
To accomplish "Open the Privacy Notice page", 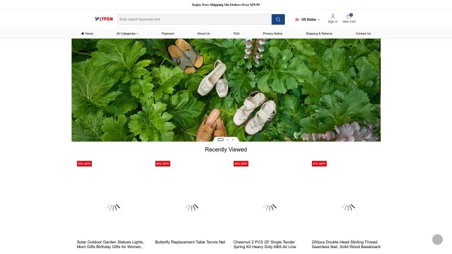I will (272, 34).
